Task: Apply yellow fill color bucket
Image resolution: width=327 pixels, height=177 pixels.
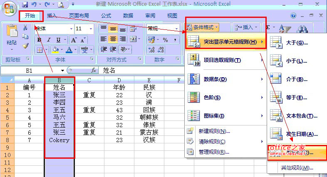Action: (55, 50)
